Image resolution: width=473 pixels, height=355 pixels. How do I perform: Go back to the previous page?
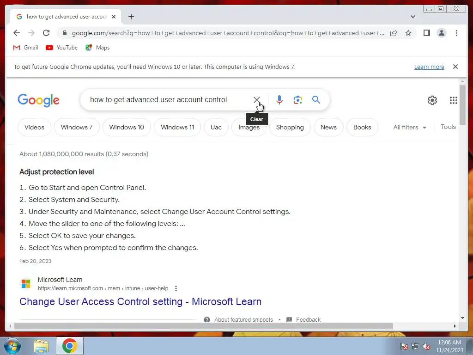point(17,33)
